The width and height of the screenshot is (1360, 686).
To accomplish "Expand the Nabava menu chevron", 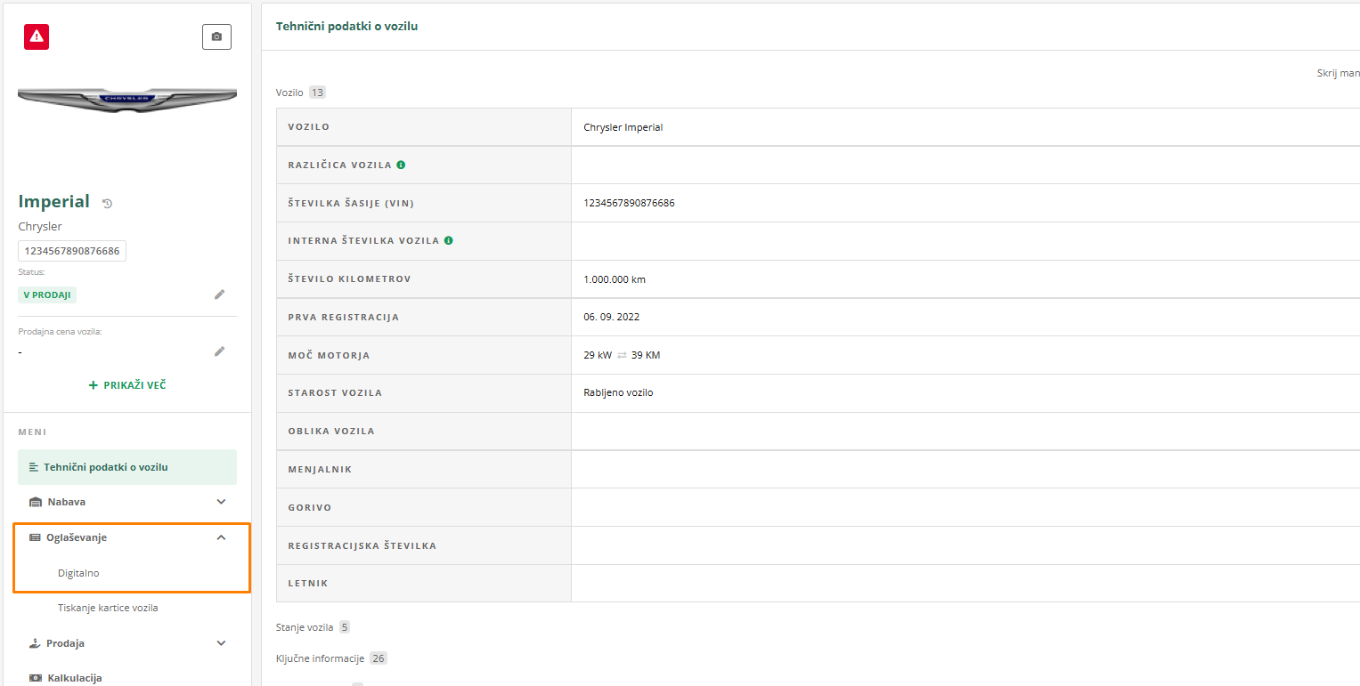I will (x=222, y=502).
